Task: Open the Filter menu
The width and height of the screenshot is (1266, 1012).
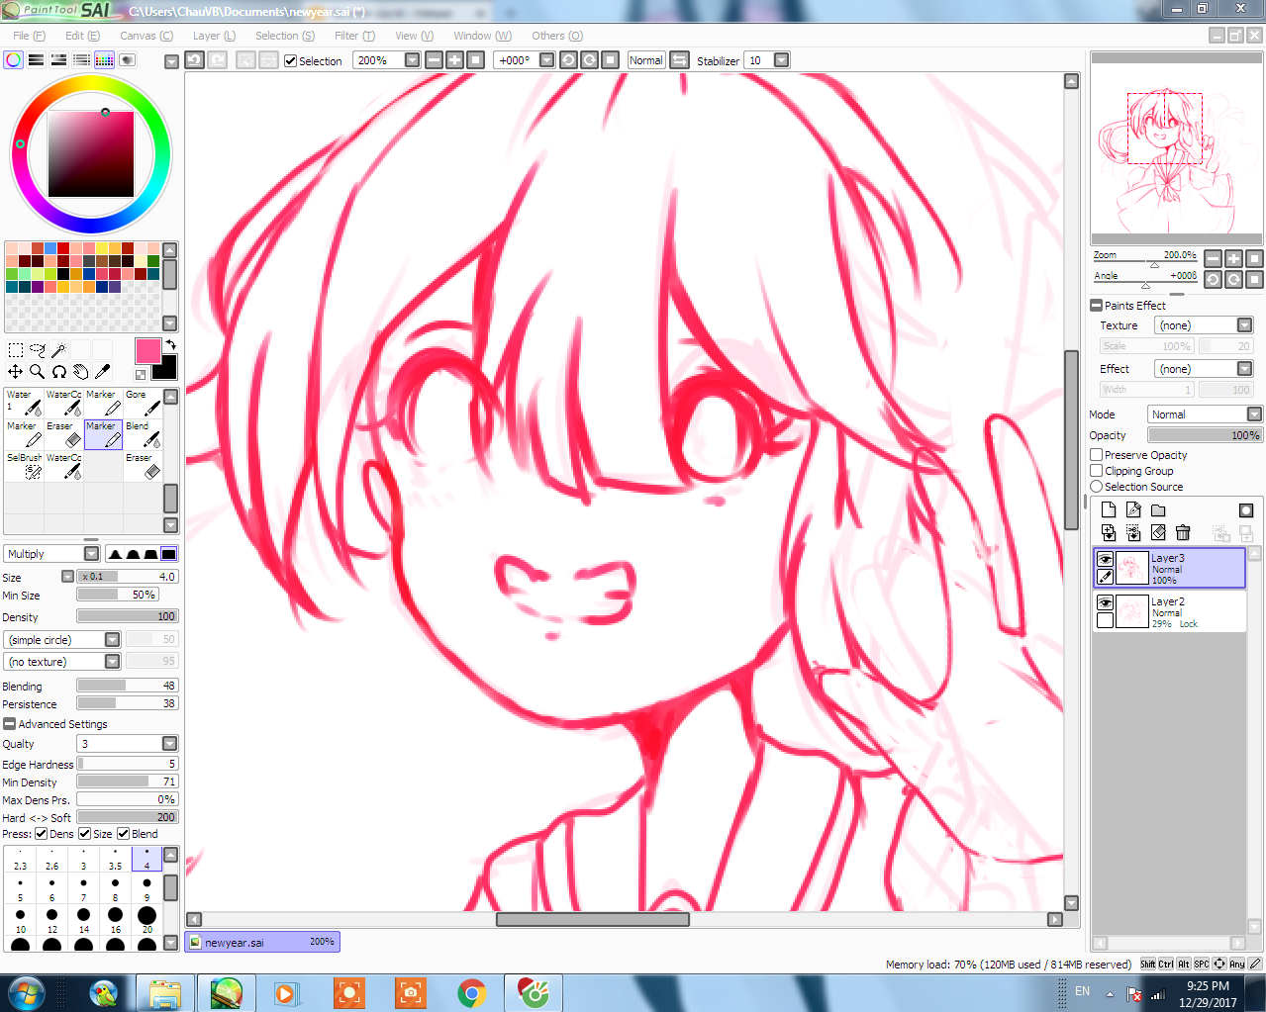Action: (x=353, y=36)
